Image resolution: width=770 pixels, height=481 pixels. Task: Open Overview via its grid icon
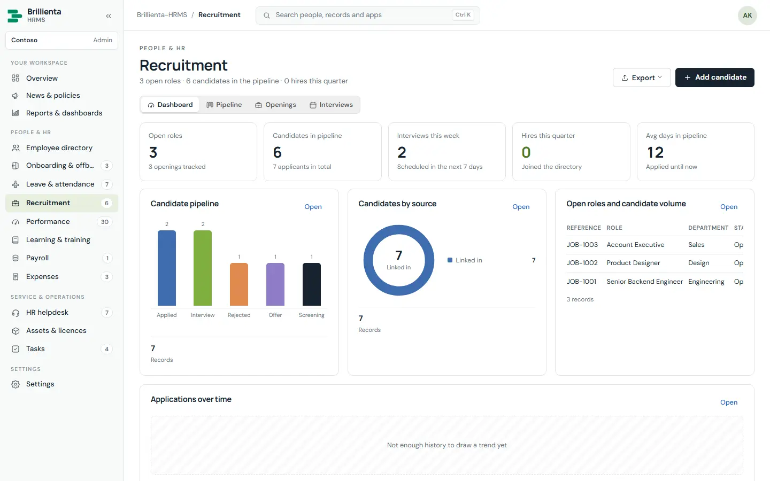pos(16,78)
